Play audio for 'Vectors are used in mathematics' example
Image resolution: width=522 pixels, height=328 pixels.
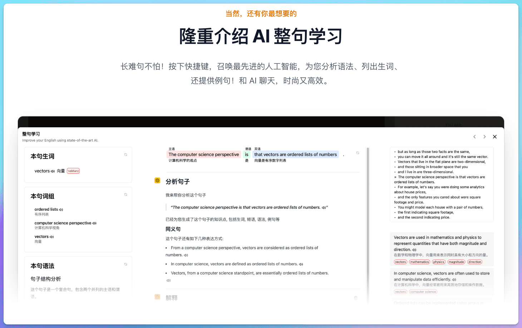click(414, 250)
